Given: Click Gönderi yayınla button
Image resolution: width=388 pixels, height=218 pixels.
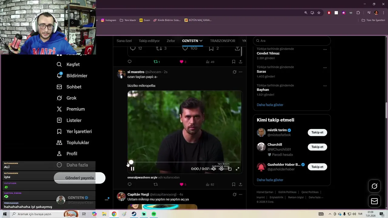Looking at the screenshot, I should [79, 178].
